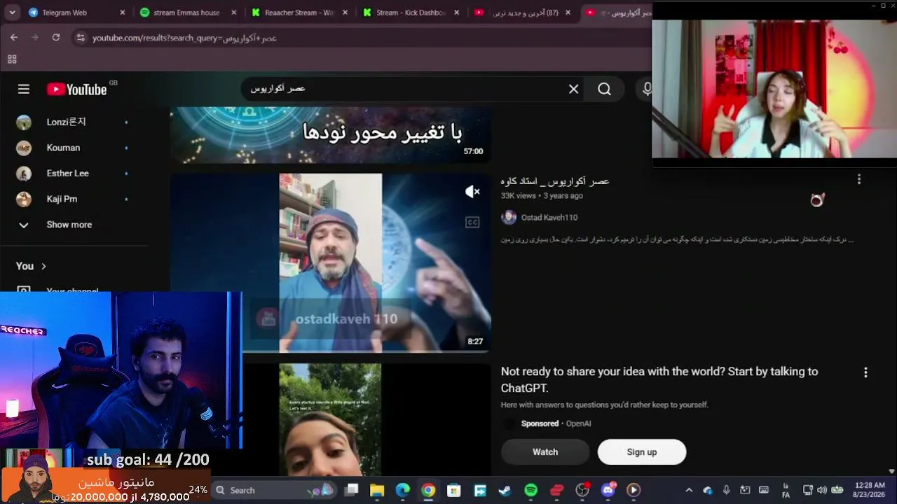Viewport: 897px width, 504px height.
Task: Open the عصر آکواریوس _ استاد کاوه video title
Action: [x=555, y=181]
